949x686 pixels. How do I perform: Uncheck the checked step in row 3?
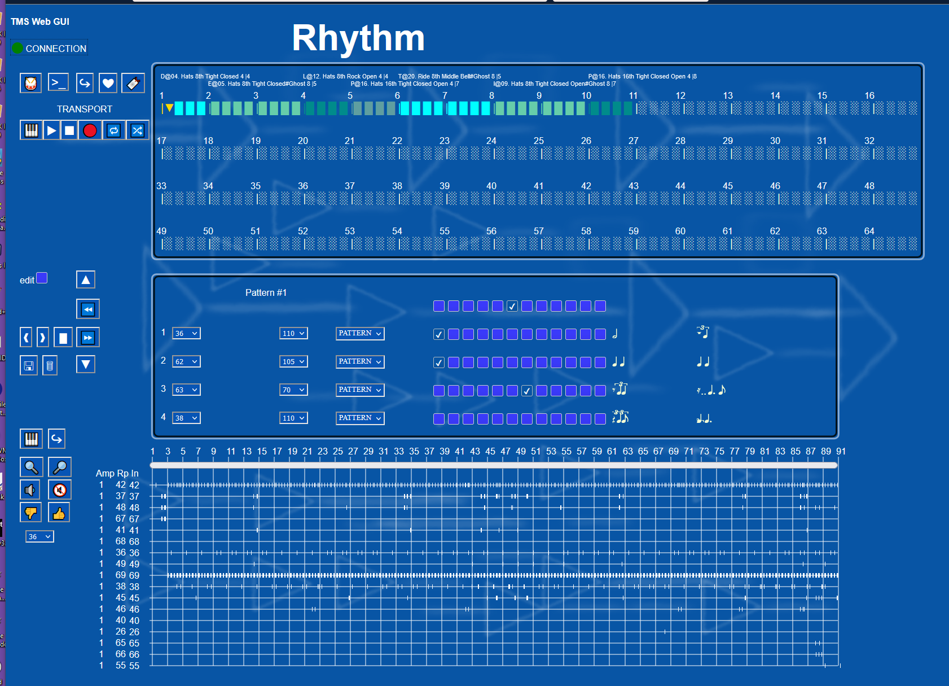526,390
